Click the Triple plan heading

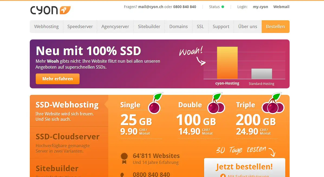(246, 105)
